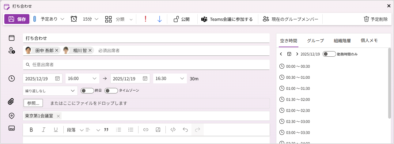Click the purple 保存 save button

pos(17,19)
